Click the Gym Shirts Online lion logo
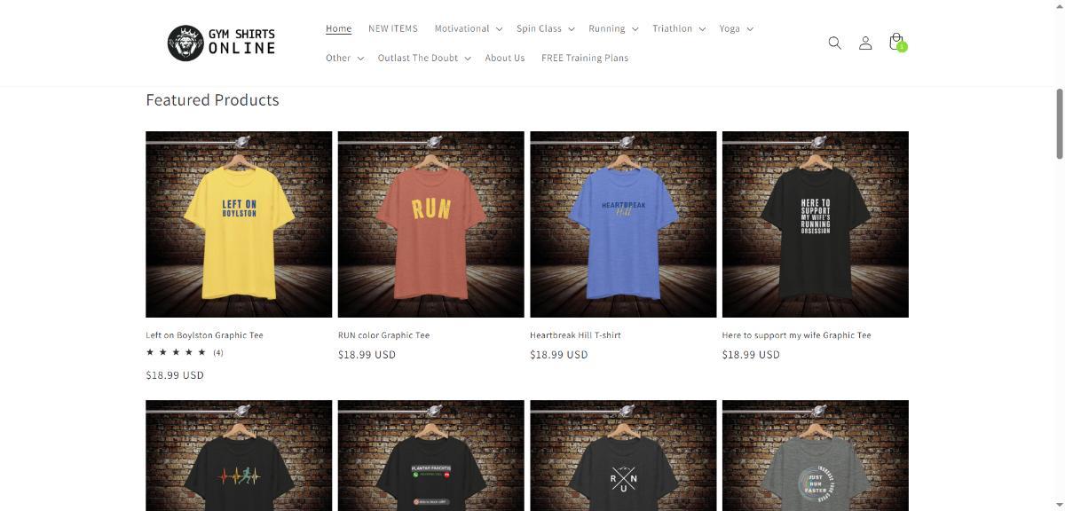 click(221, 43)
